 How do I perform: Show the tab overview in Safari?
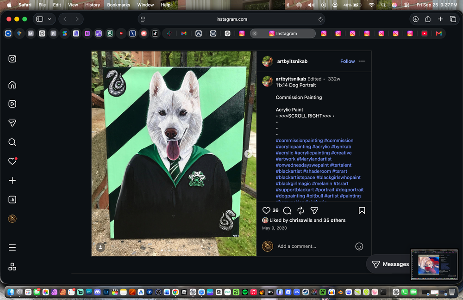click(453, 19)
